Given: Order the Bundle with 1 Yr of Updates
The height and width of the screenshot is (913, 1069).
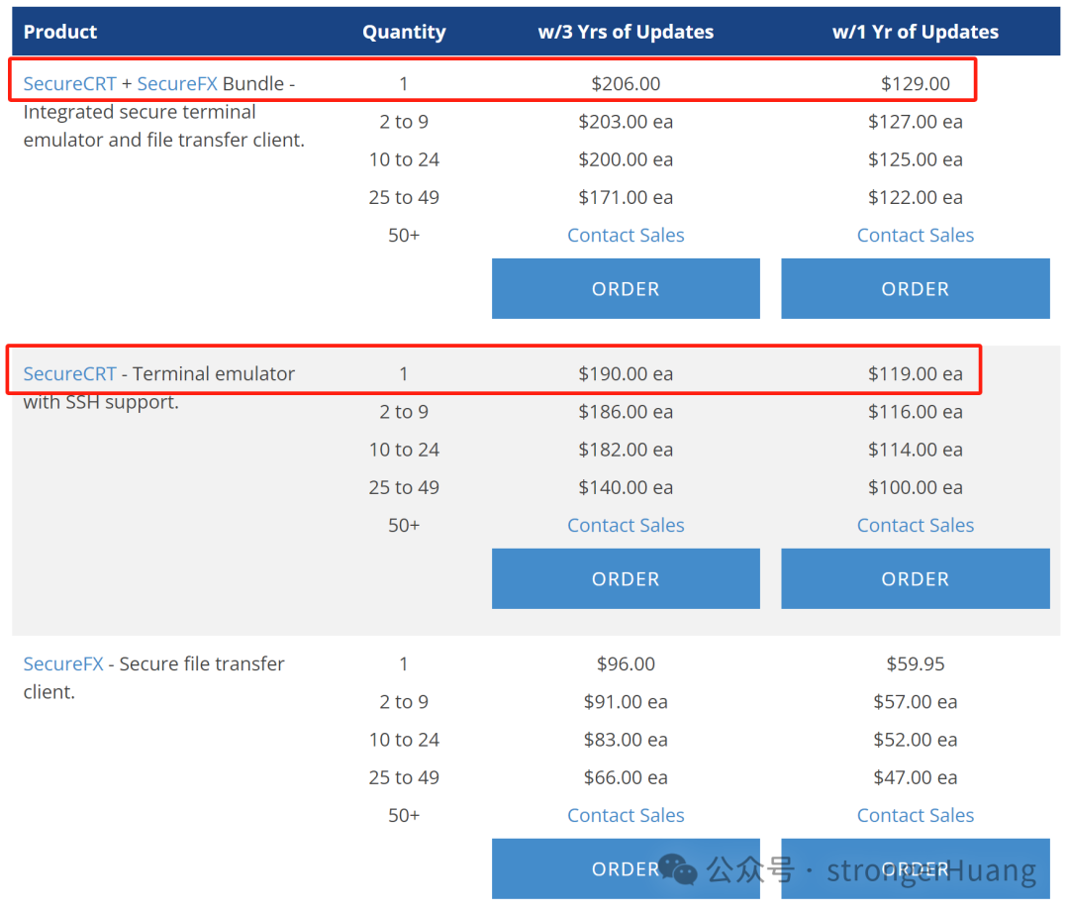Looking at the screenshot, I should pyautogui.click(x=916, y=288).
